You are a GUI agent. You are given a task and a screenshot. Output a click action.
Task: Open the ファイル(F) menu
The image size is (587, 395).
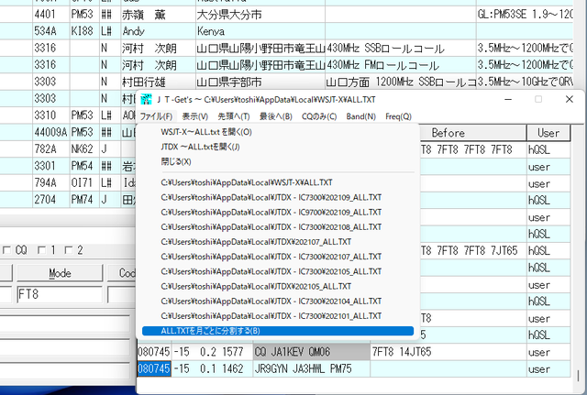point(156,116)
